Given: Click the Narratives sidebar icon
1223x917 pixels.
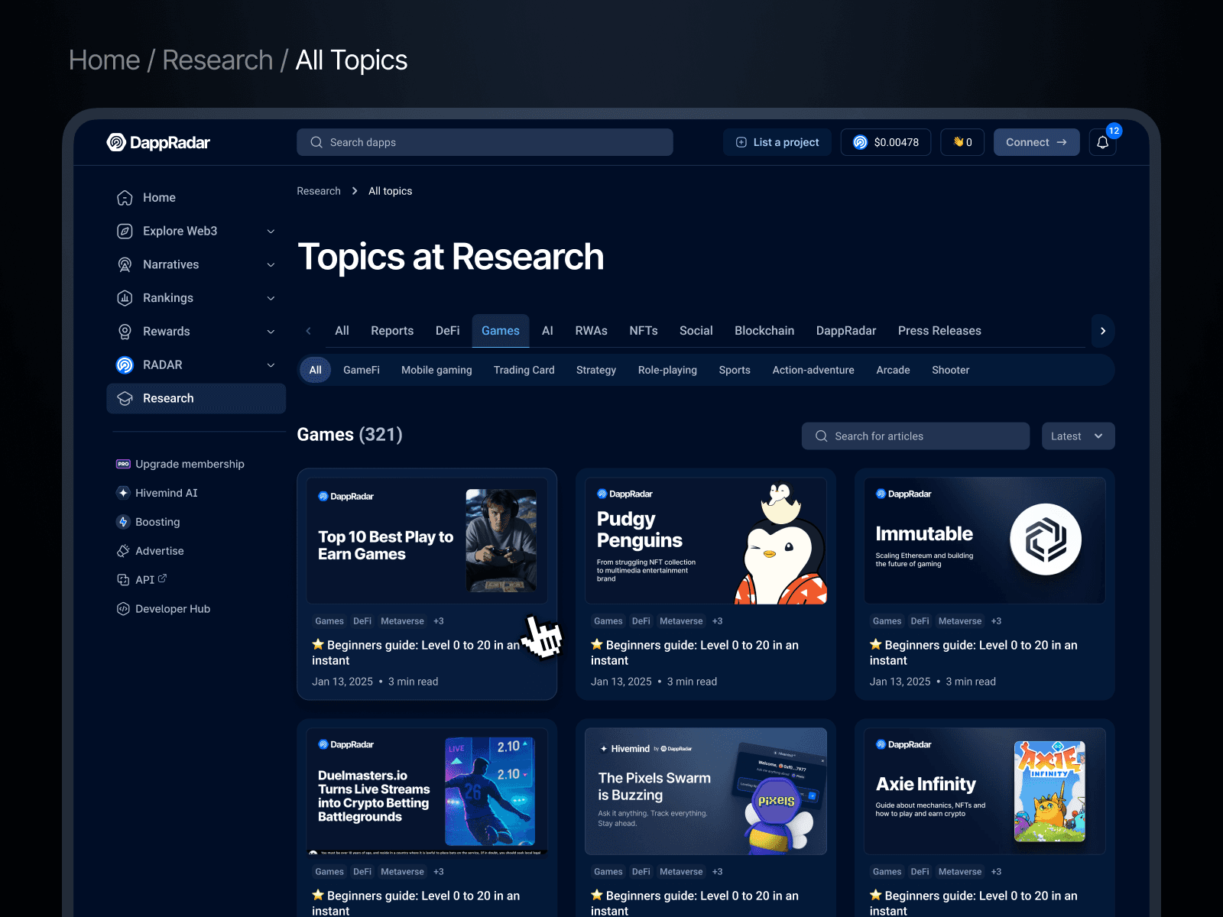Looking at the screenshot, I should coord(125,264).
